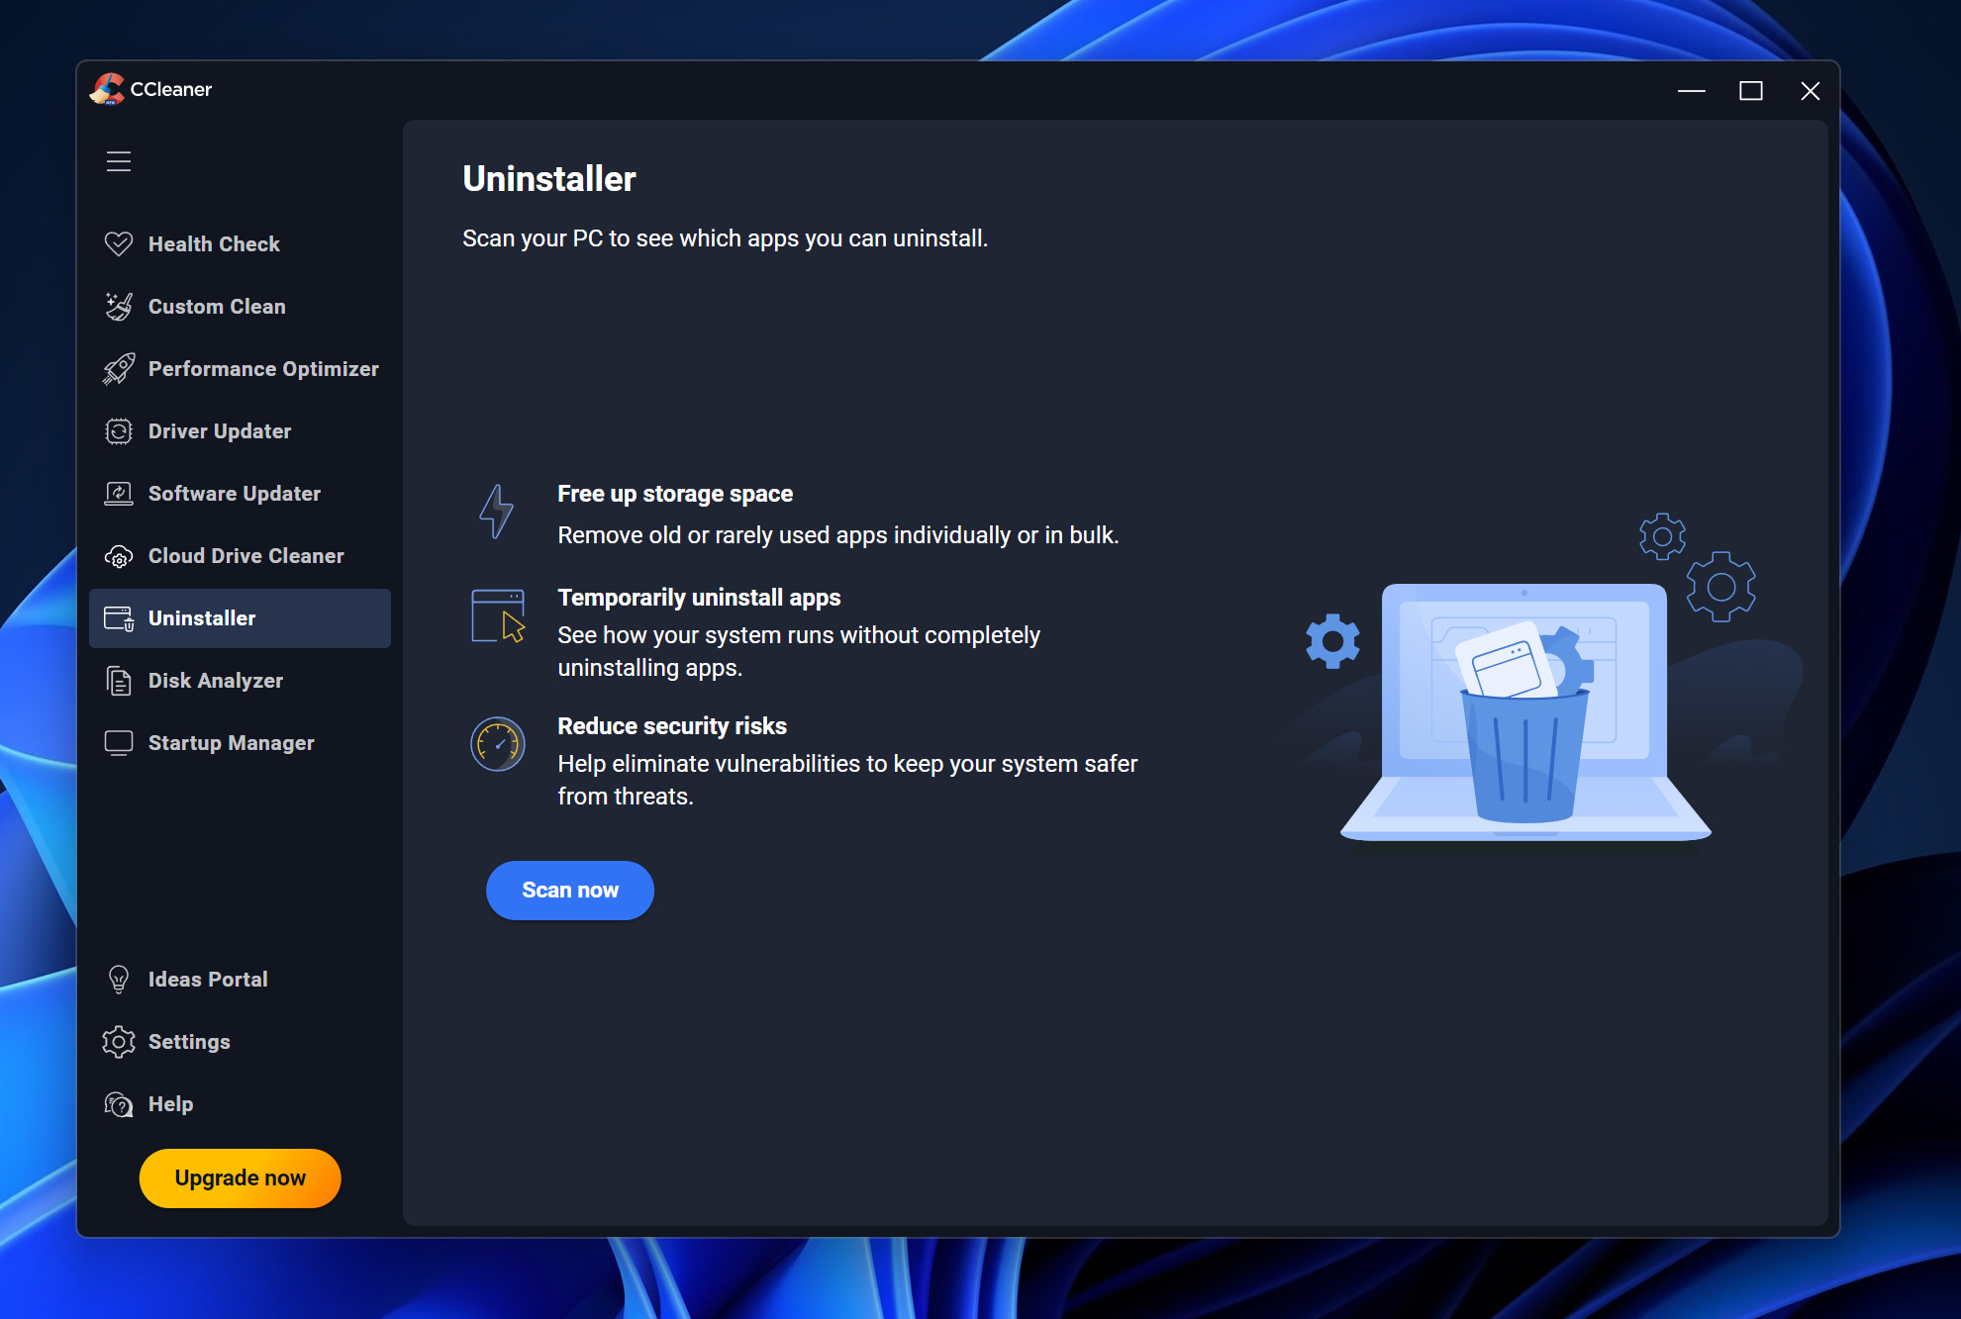Click the Performance Optimizer rocket icon
Viewport: 1961px width, 1319px height.
(119, 368)
